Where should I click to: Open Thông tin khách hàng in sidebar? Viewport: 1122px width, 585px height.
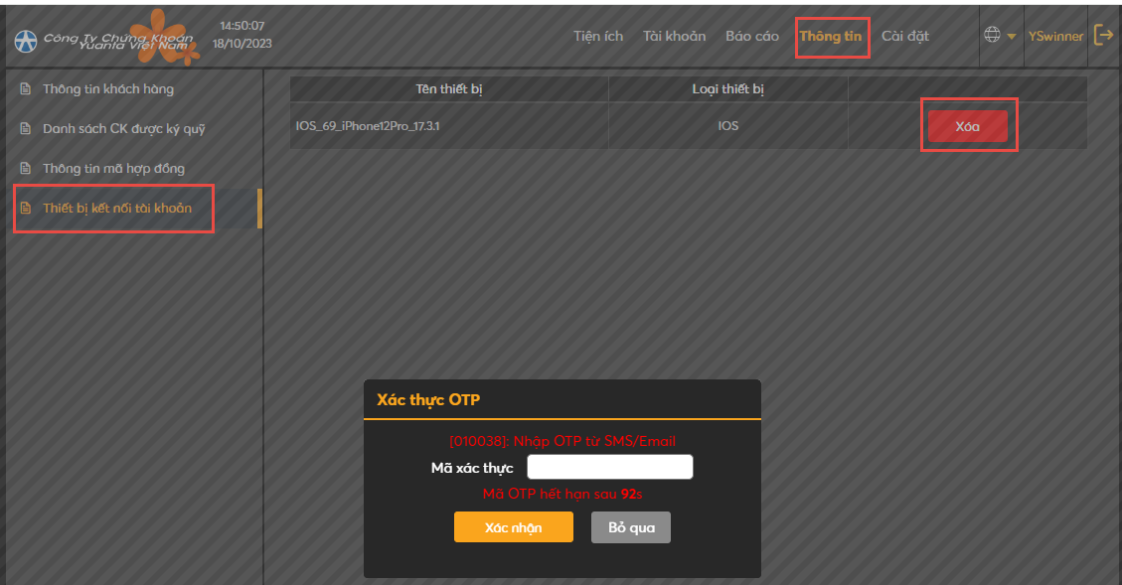click(x=108, y=88)
